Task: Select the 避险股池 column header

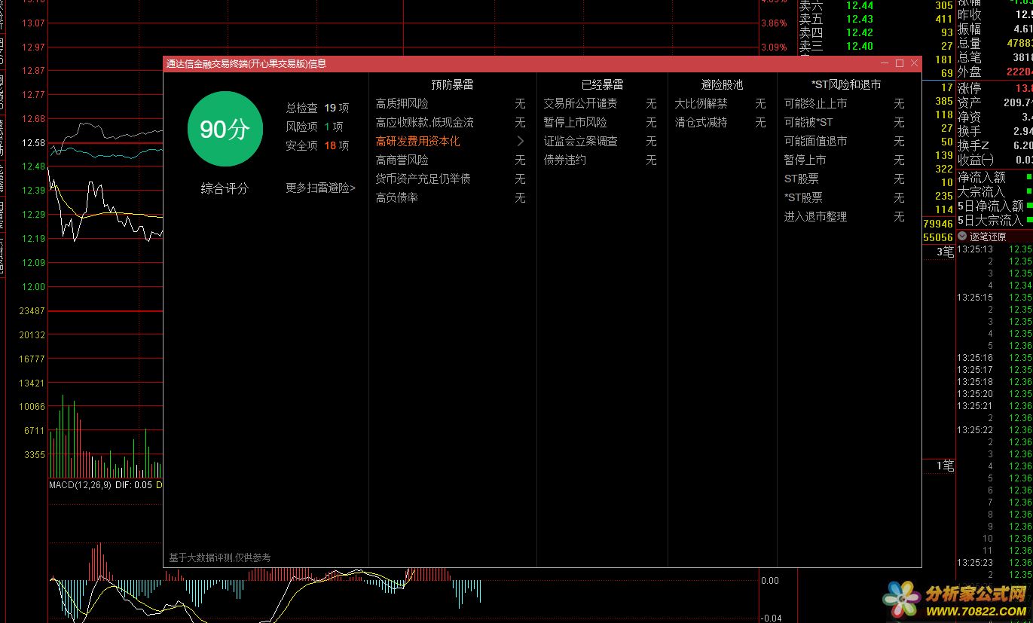Action: pyautogui.click(x=722, y=84)
